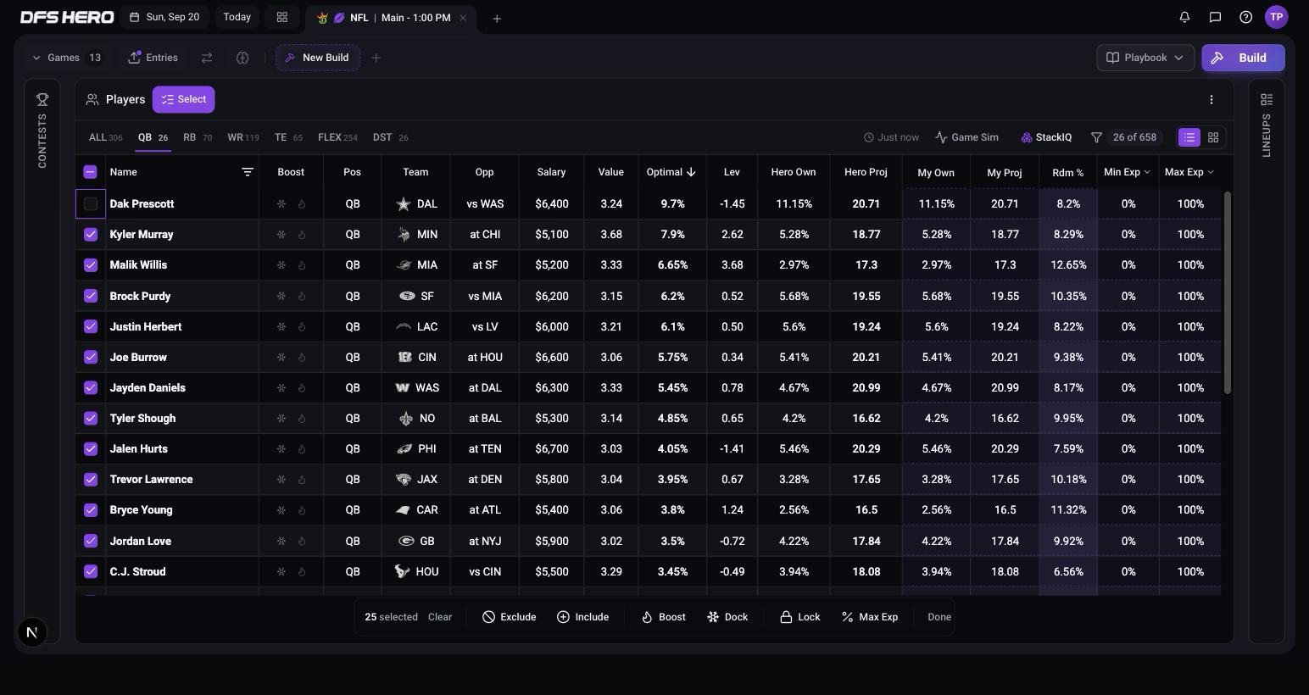The image size is (1309, 695).
Task: Sort by the Optimal column header
Action: (x=671, y=172)
